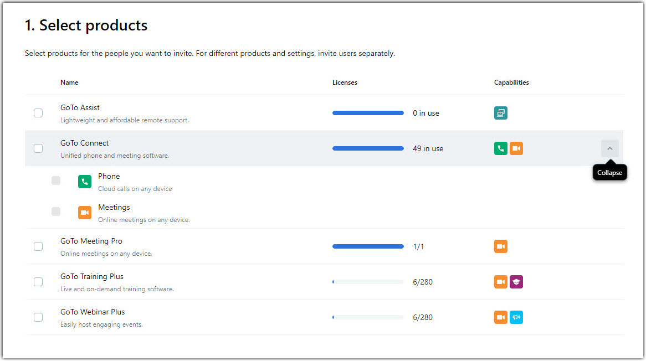Check the Meetings sub-product checkbox
The image size is (646, 361).
tap(55, 211)
